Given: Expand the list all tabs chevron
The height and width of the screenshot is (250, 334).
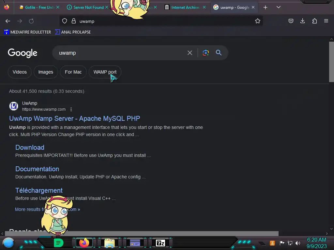Looking at the screenshot, I should click(x=279, y=7).
